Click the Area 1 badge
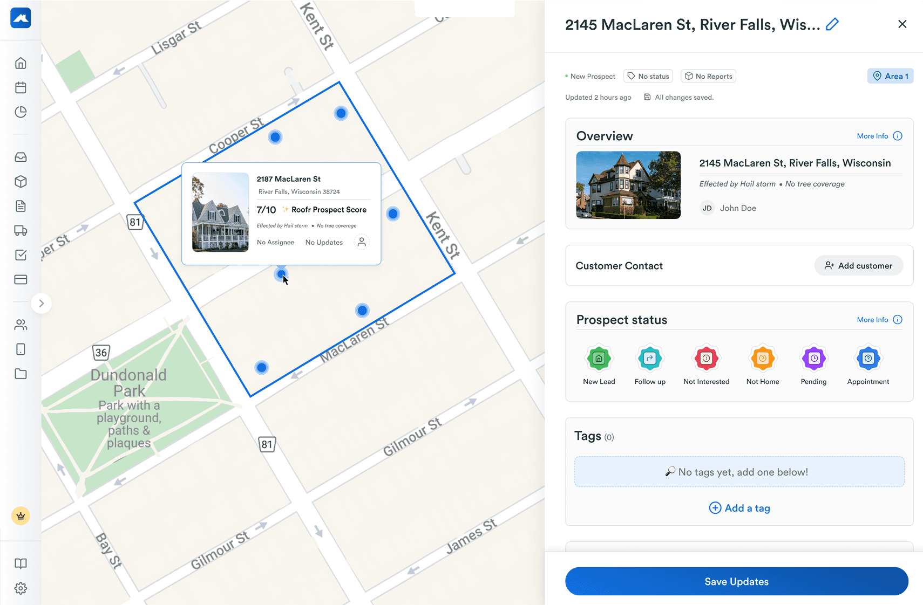Screen dimensions: 923x605 point(890,76)
